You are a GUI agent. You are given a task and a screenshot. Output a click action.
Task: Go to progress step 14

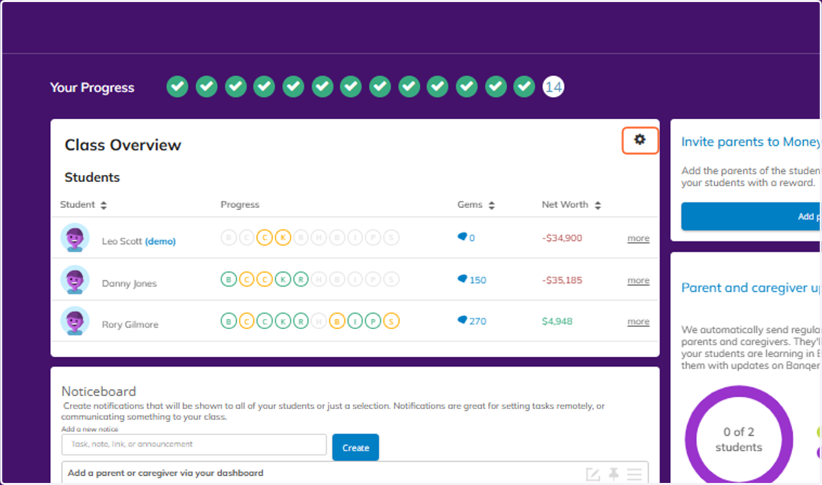[553, 87]
